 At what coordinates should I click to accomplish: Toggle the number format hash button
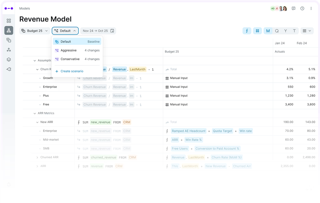(257, 31)
